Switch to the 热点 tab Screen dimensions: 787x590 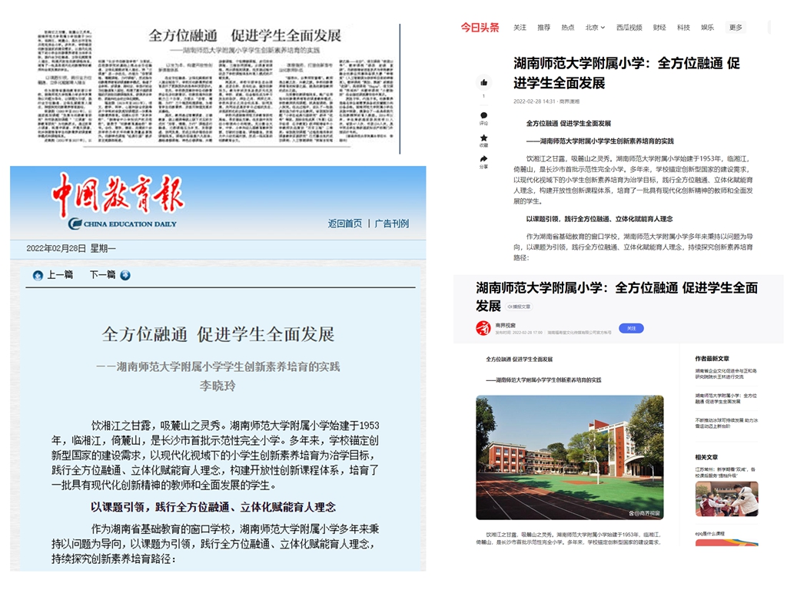[x=568, y=28]
